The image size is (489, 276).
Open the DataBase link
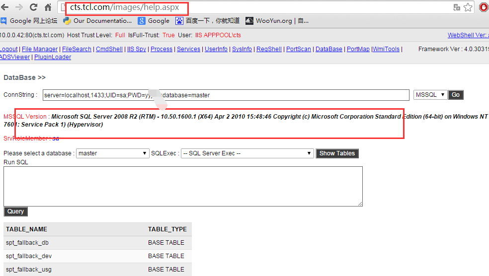tap(329, 49)
